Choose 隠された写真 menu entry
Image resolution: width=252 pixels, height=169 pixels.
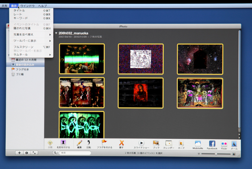click(x=31, y=28)
